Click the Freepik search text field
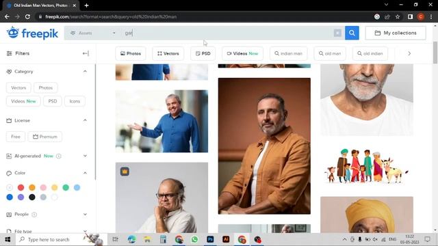Screen dimensions: 438x246 tap(228, 33)
